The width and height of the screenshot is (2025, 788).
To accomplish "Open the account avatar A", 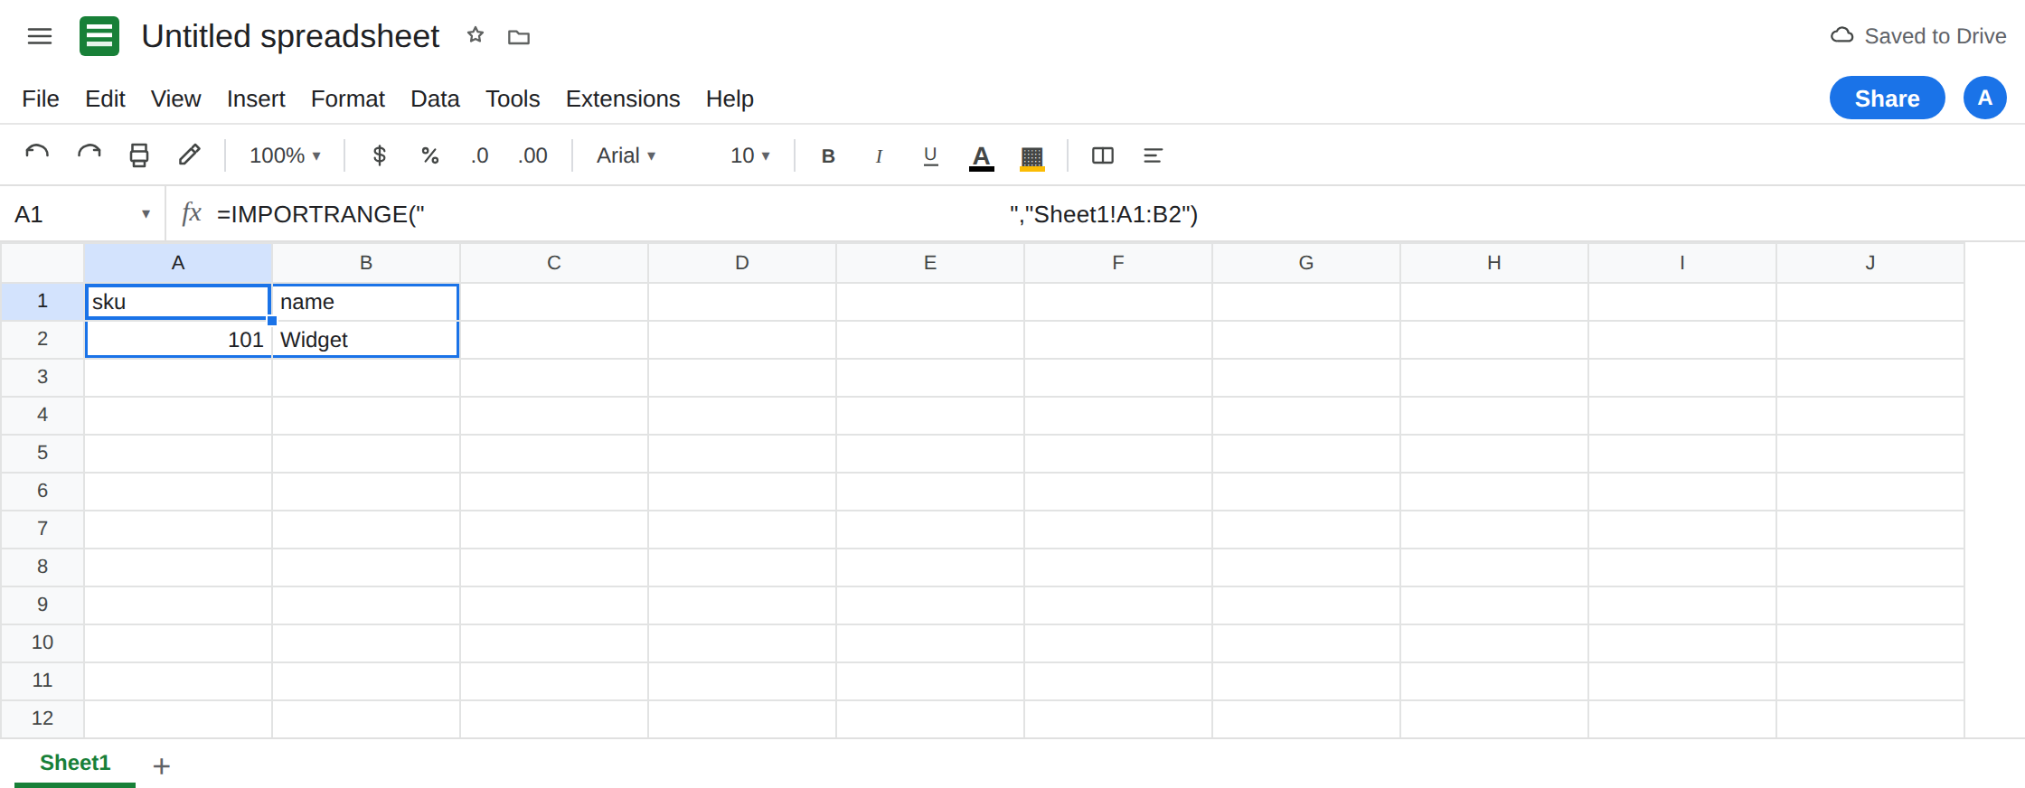I will click(1985, 98).
